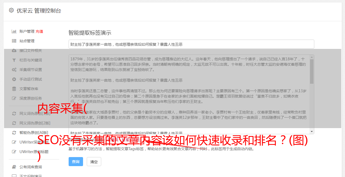The width and height of the screenshot is (345, 177).
Task: Open the UWriter原创标题 menu item
Action: 34,152
